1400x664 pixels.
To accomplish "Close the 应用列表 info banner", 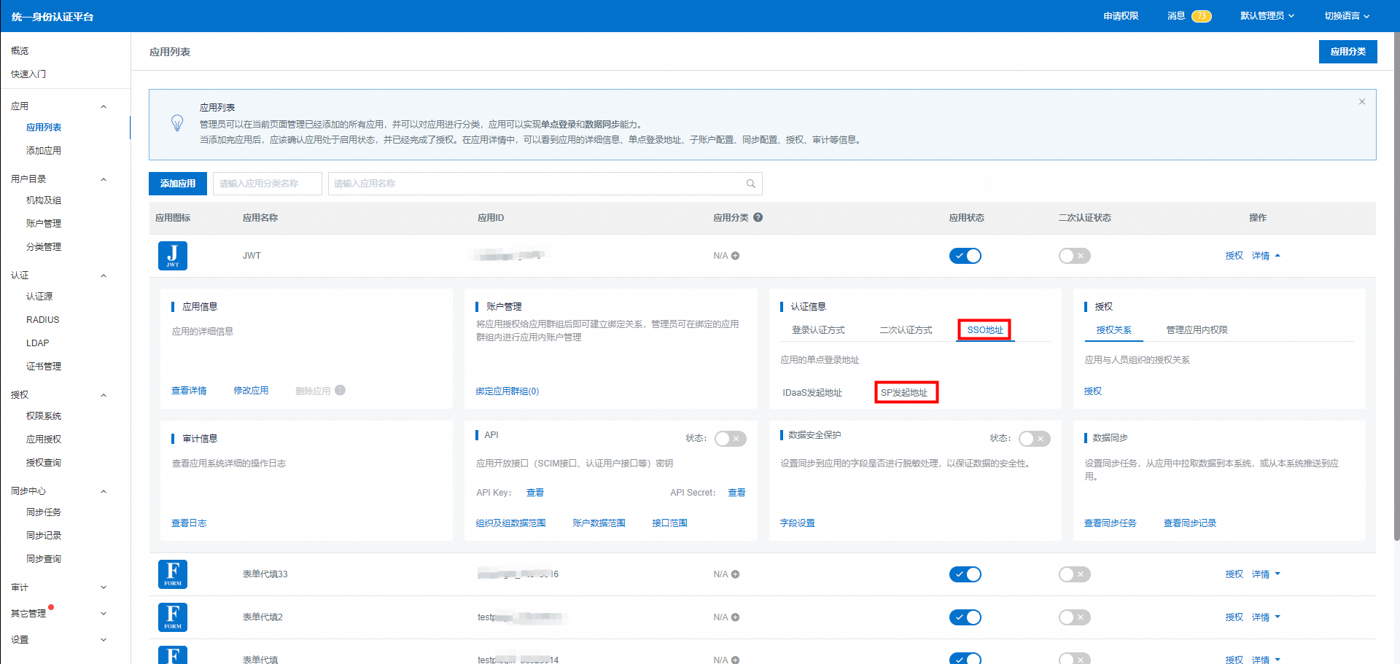I will pyautogui.click(x=1361, y=102).
